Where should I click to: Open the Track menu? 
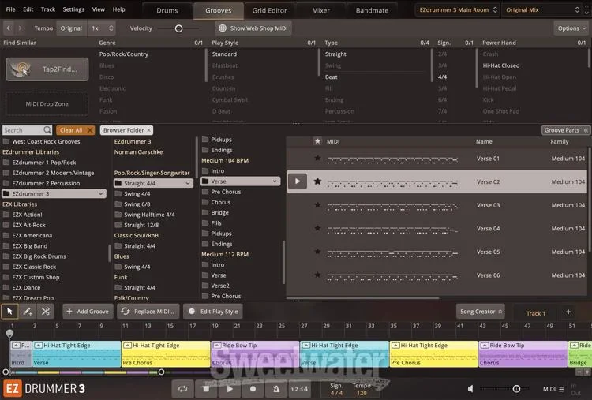click(x=48, y=9)
